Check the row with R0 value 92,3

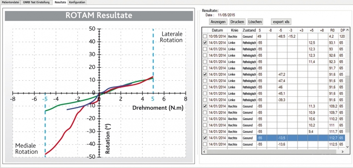[205, 61]
